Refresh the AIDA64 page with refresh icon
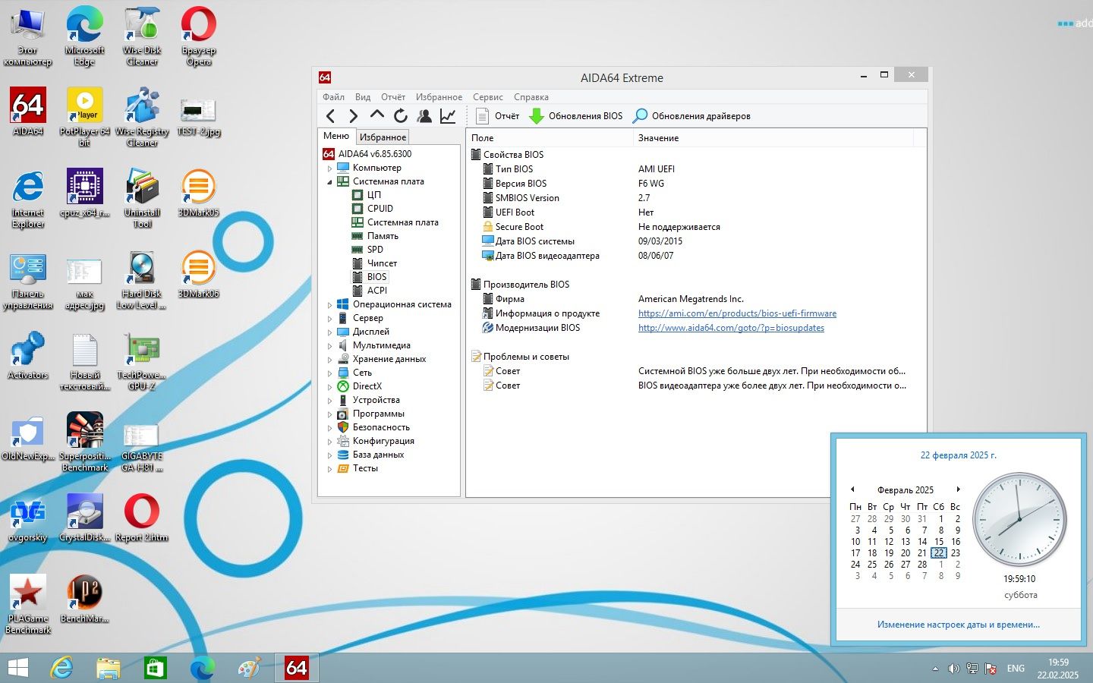Viewport: 1093px width, 683px height. click(x=401, y=116)
